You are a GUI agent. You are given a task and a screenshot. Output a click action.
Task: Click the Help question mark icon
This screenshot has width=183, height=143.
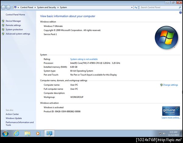coord(181,13)
